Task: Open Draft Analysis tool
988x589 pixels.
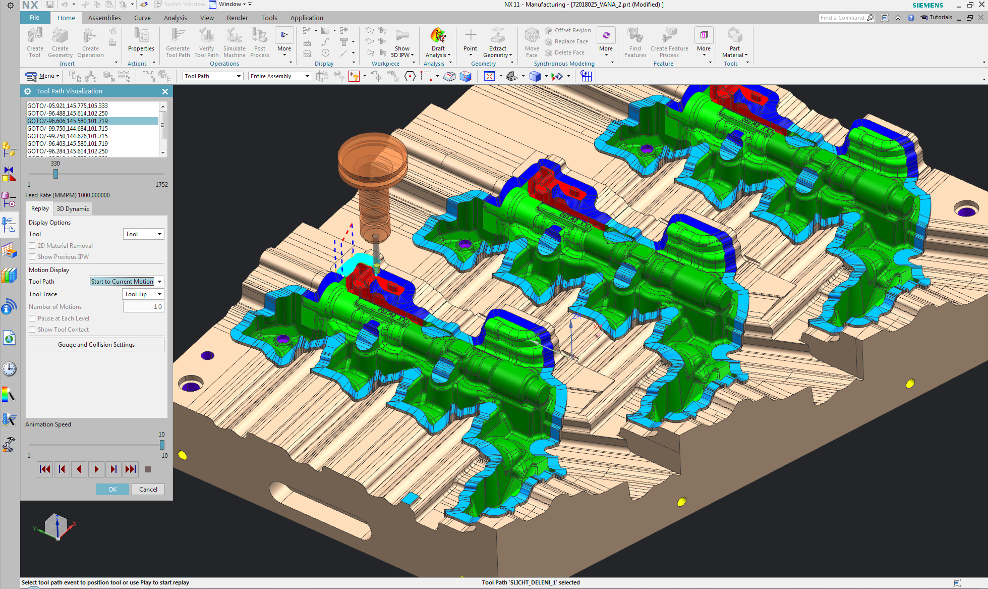Action: pos(438,43)
